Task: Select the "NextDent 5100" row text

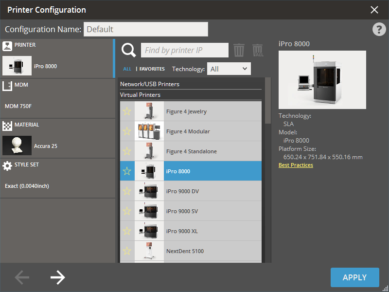Action: tap(185, 251)
